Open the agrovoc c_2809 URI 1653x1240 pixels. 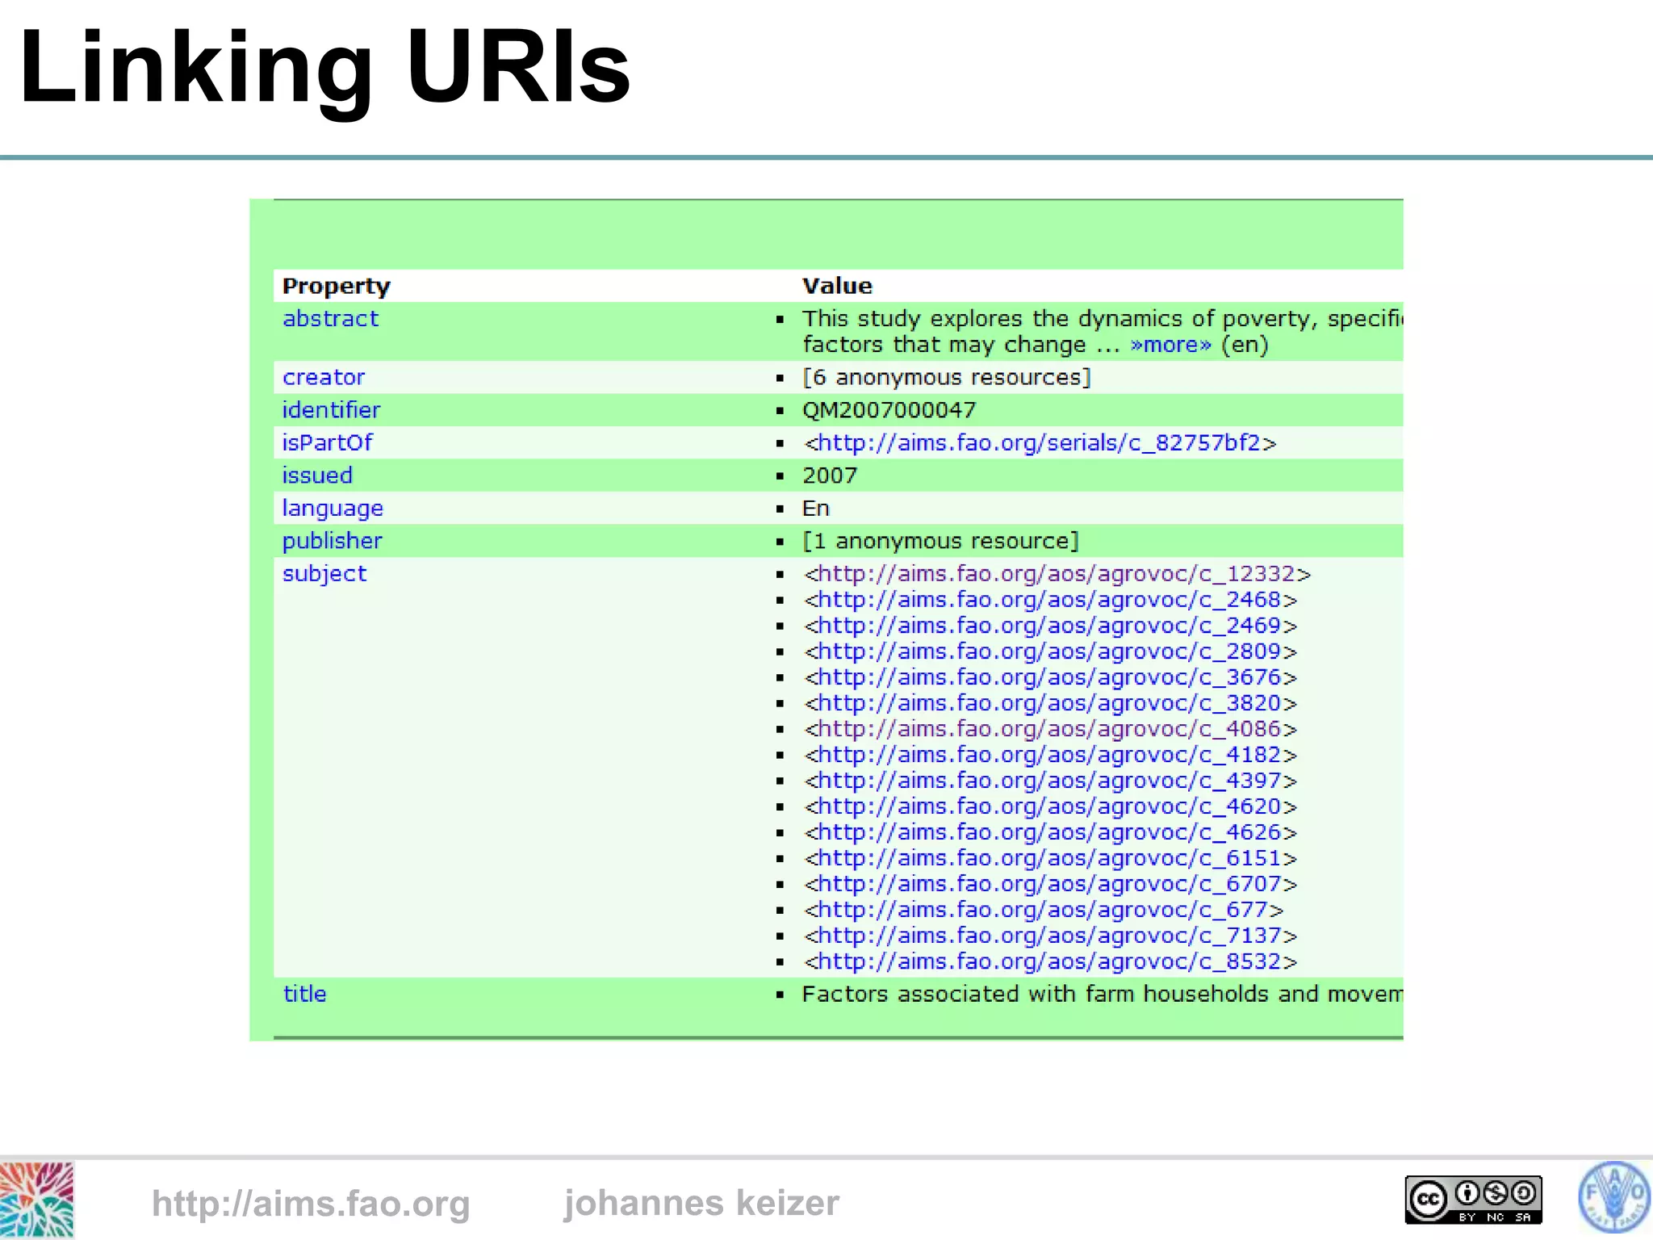click(1049, 651)
